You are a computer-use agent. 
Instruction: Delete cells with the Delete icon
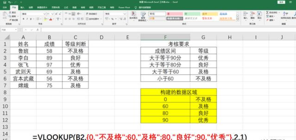pos(253,15)
